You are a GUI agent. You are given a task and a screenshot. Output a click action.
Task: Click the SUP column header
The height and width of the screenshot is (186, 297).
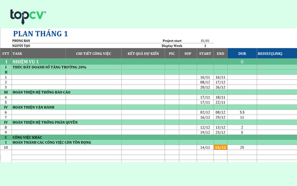pos(188,54)
